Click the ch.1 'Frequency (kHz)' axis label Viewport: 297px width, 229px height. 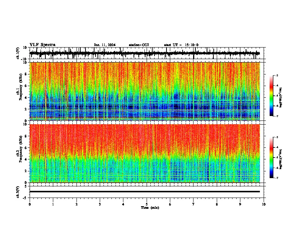tap(21, 87)
